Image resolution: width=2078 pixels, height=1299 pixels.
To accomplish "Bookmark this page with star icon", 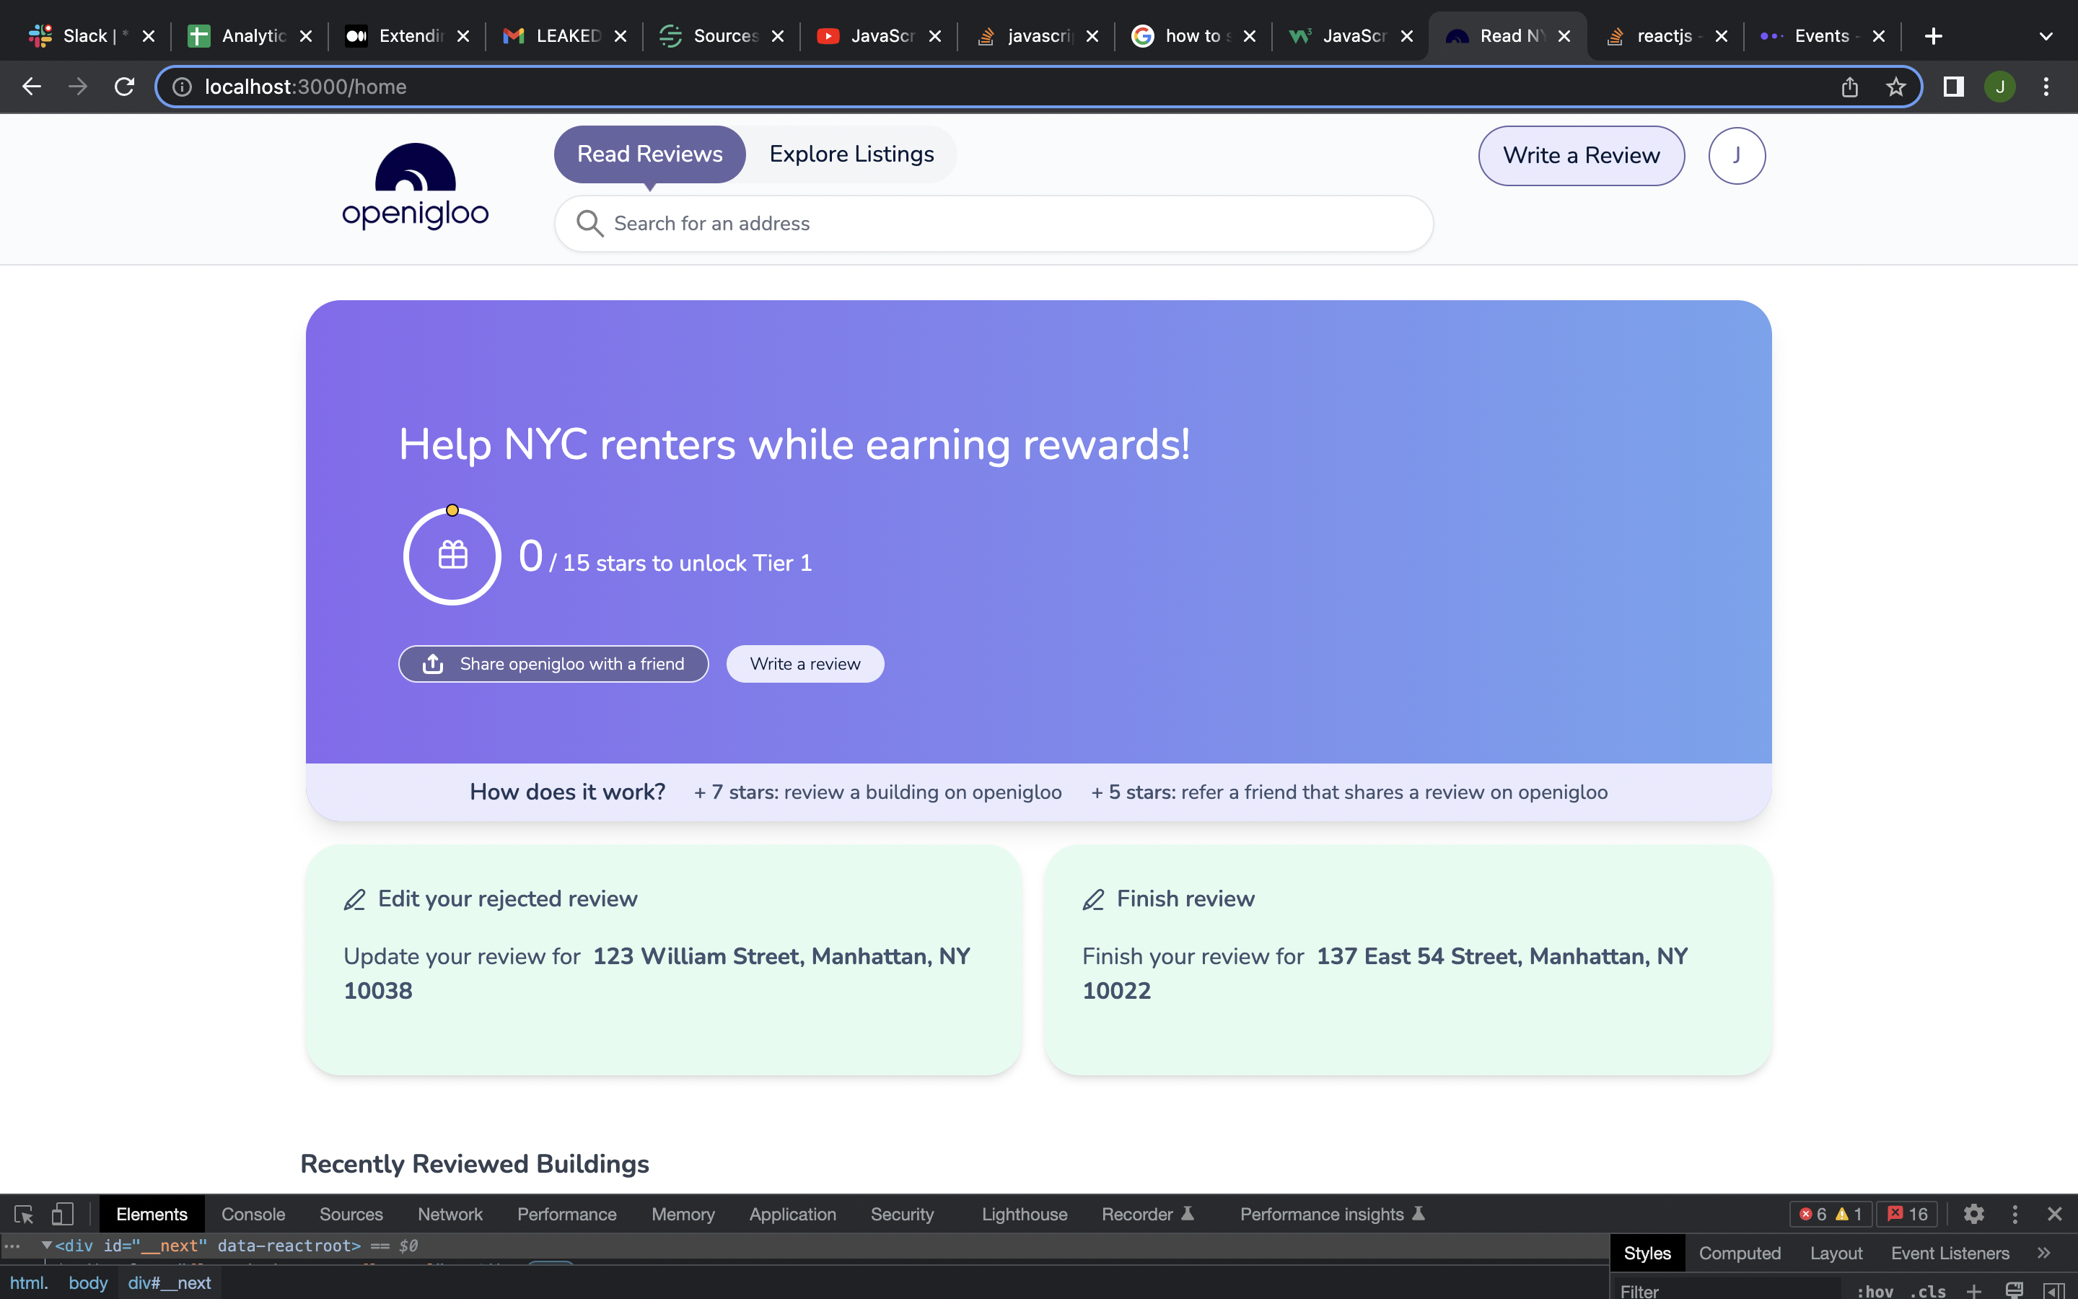I will tap(1895, 87).
